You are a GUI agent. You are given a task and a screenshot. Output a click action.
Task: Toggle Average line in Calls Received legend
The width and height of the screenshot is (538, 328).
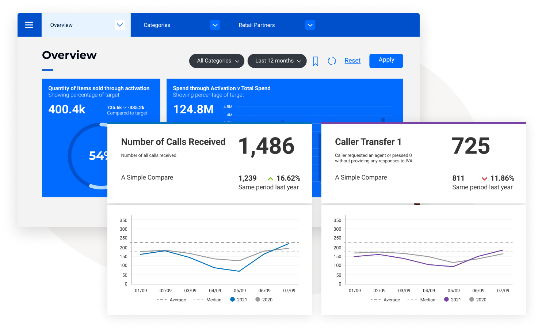click(x=172, y=299)
